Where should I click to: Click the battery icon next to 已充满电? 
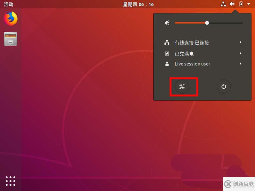tap(167, 53)
